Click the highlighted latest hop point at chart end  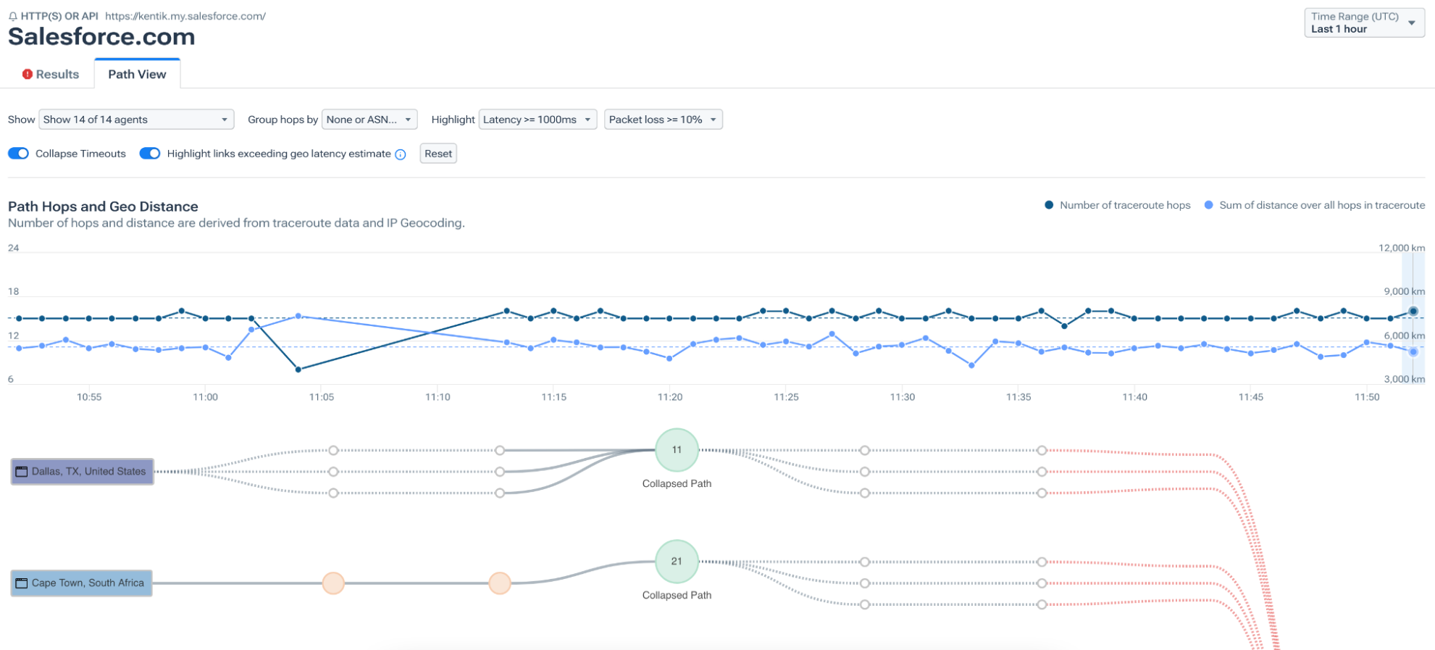tap(1413, 311)
